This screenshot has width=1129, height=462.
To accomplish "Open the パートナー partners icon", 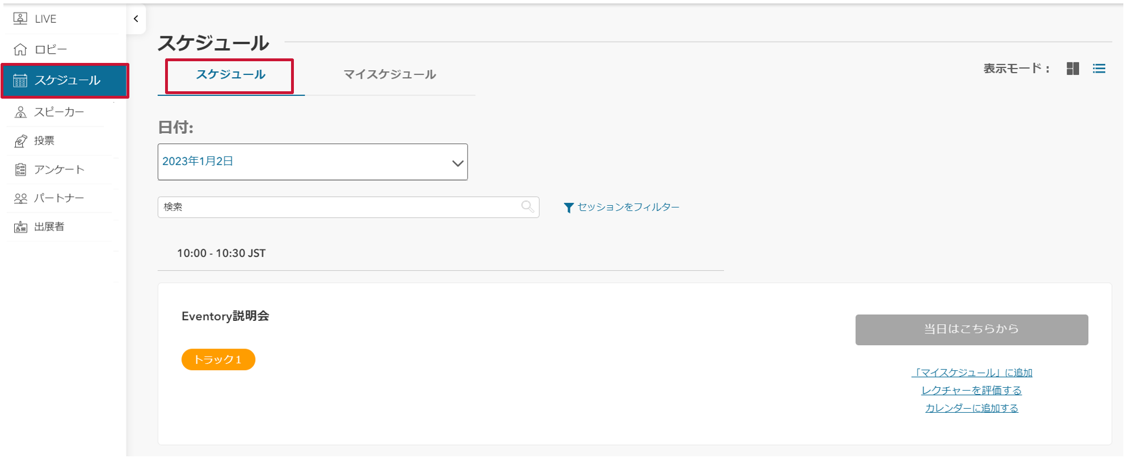I will coord(20,198).
